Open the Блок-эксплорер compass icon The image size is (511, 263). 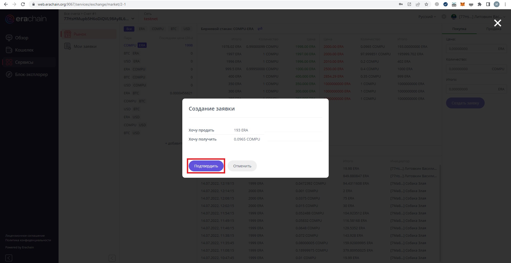[x=9, y=74]
